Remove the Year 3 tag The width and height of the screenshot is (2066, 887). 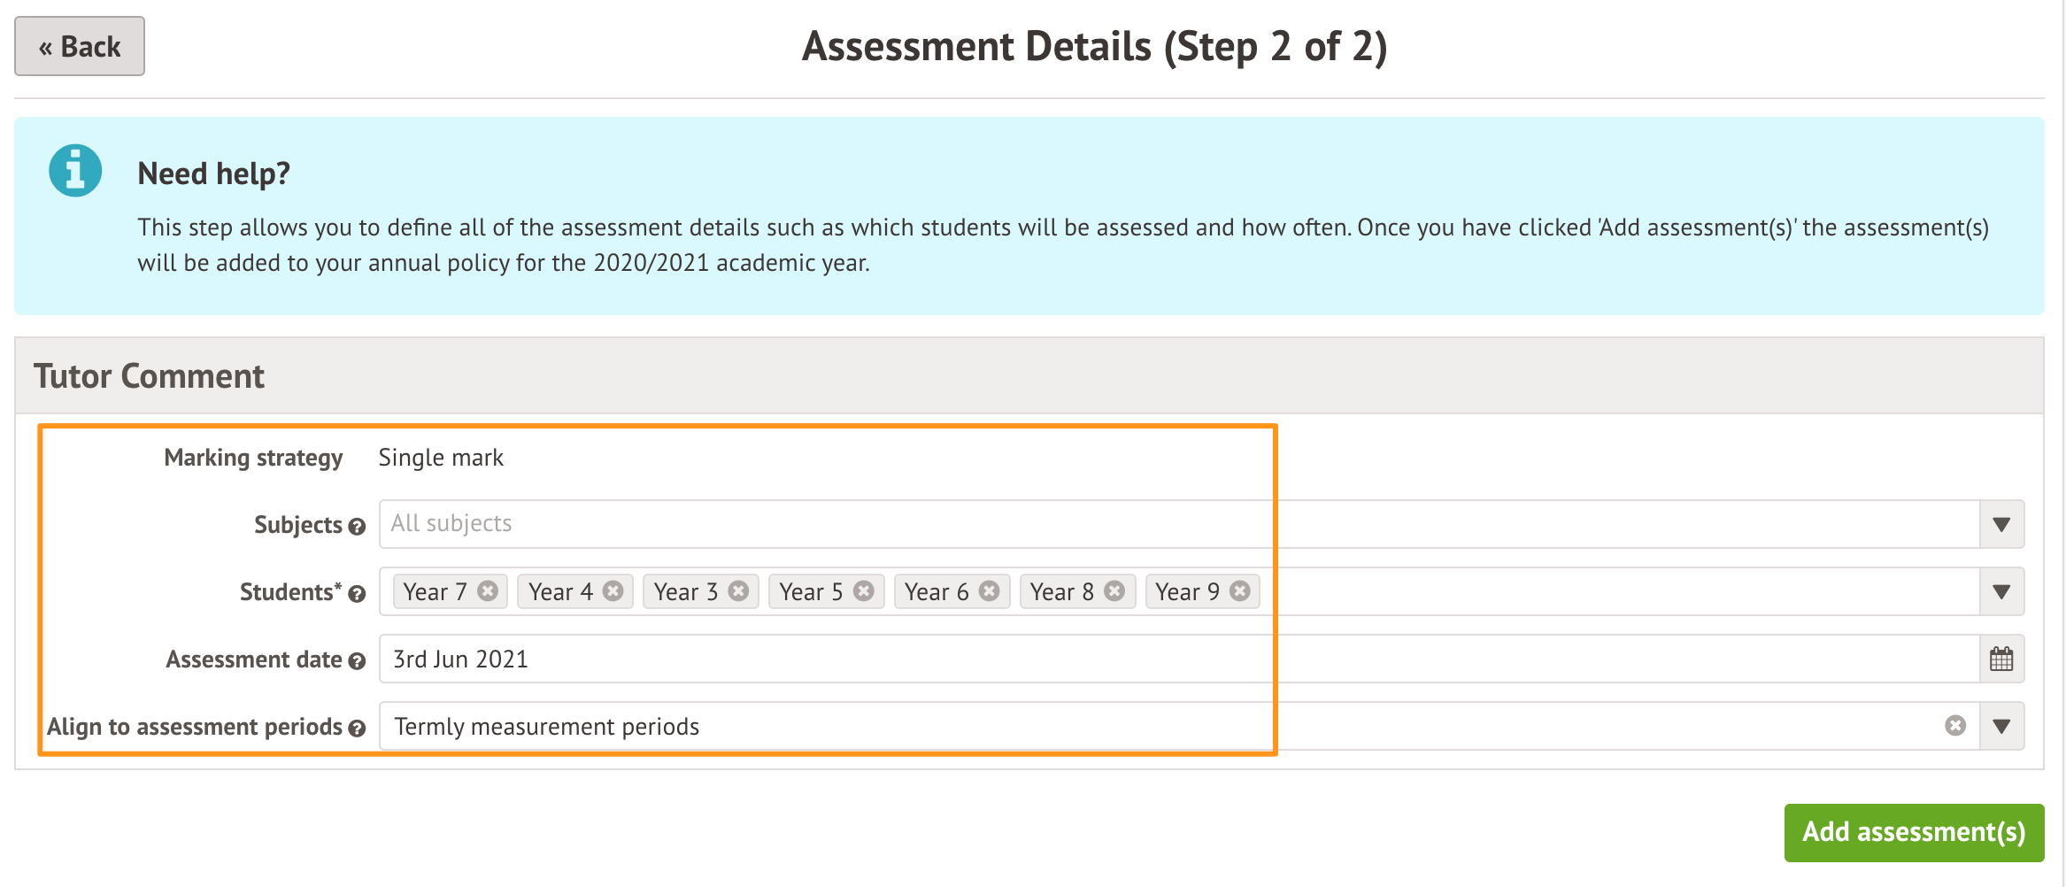tap(739, 590)
